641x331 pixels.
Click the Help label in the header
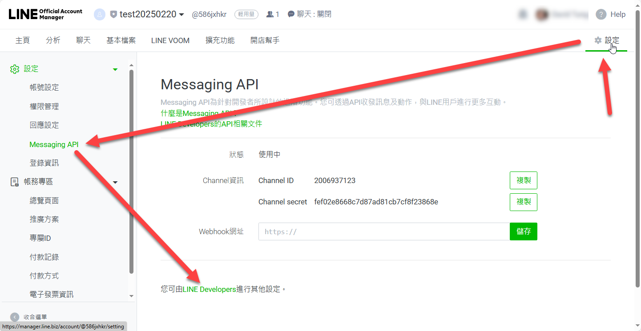point(618,14)
